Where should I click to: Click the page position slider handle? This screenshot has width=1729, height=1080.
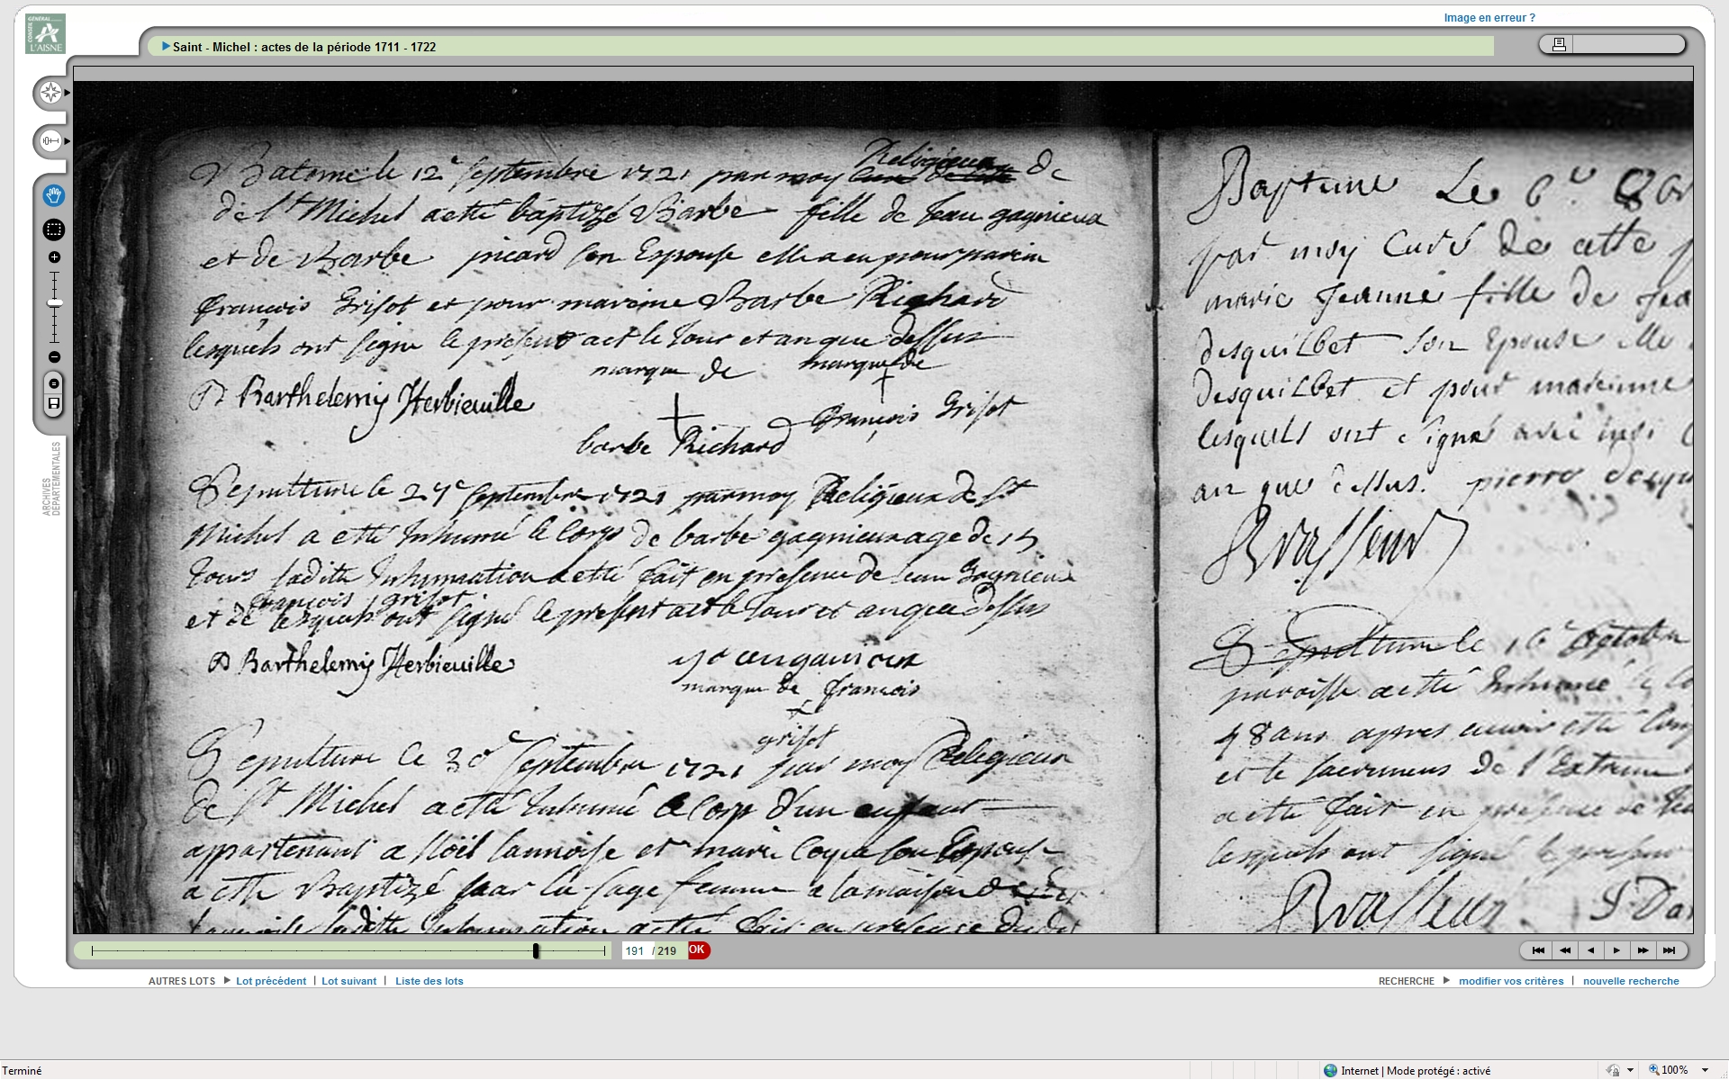tap(536, 950)
